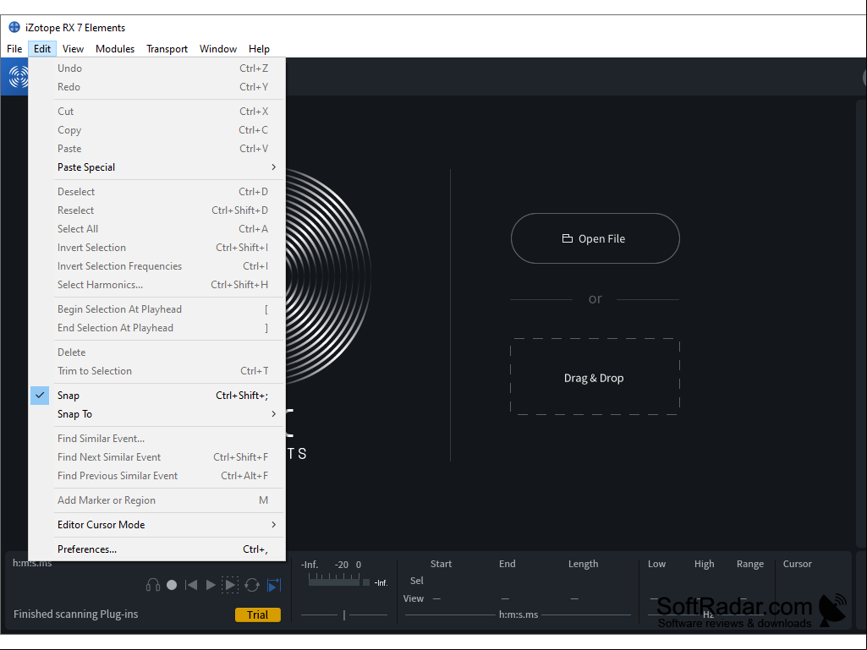Click the End column header

507,564
